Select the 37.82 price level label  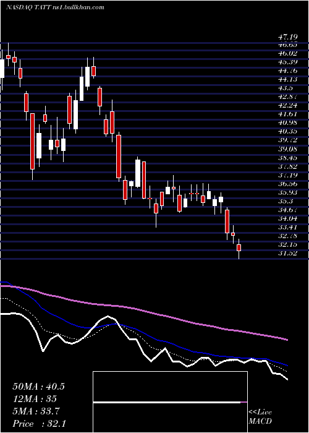coord(287,166)
